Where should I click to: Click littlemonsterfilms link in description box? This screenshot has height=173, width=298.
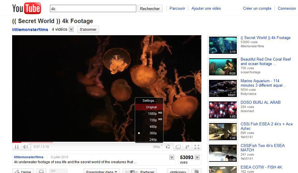(x=28, y=157)
